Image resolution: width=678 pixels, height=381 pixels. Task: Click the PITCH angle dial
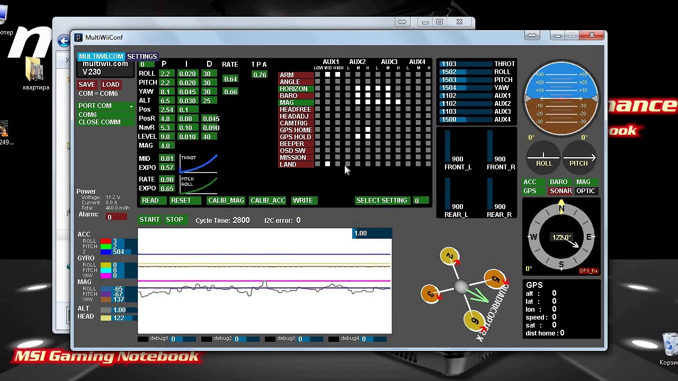[x=578, y=158]
